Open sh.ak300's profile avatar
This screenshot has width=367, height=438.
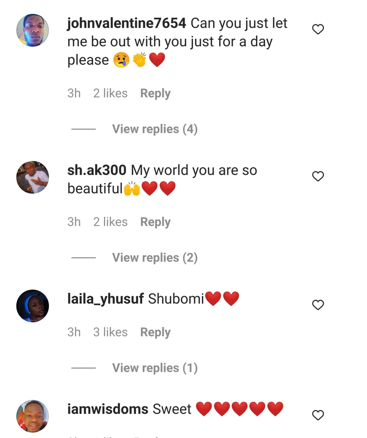pos(33,177)
